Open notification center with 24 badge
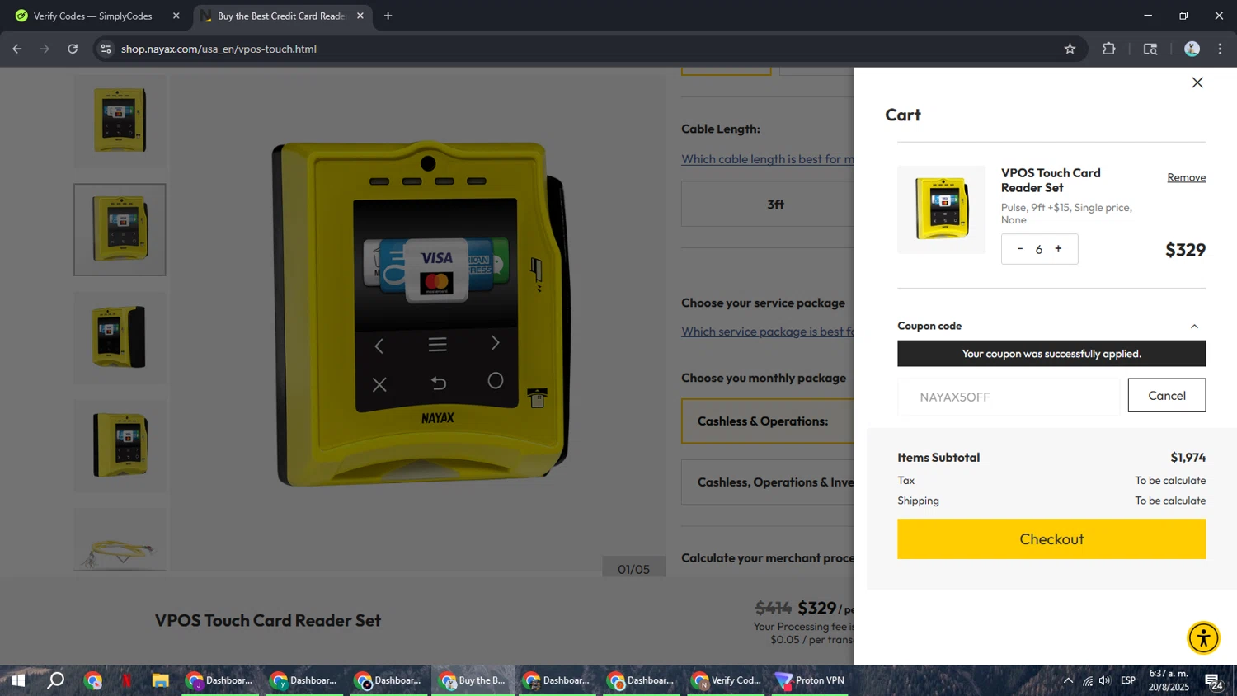This screenshot has height=696, width=1237. (1213, 681)
